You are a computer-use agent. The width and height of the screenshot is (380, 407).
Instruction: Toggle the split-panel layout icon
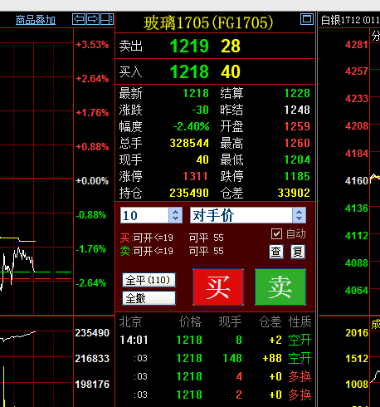107,19
